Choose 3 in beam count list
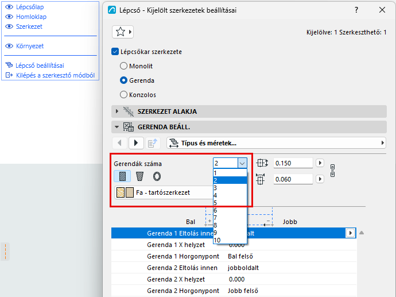 230,188
